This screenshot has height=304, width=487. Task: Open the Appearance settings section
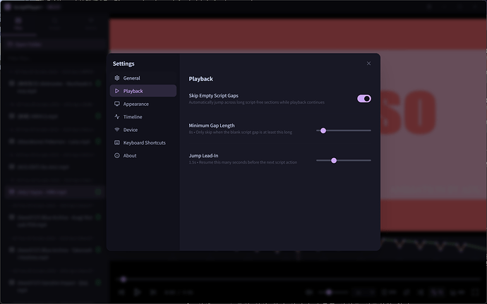tap(143, 104)
